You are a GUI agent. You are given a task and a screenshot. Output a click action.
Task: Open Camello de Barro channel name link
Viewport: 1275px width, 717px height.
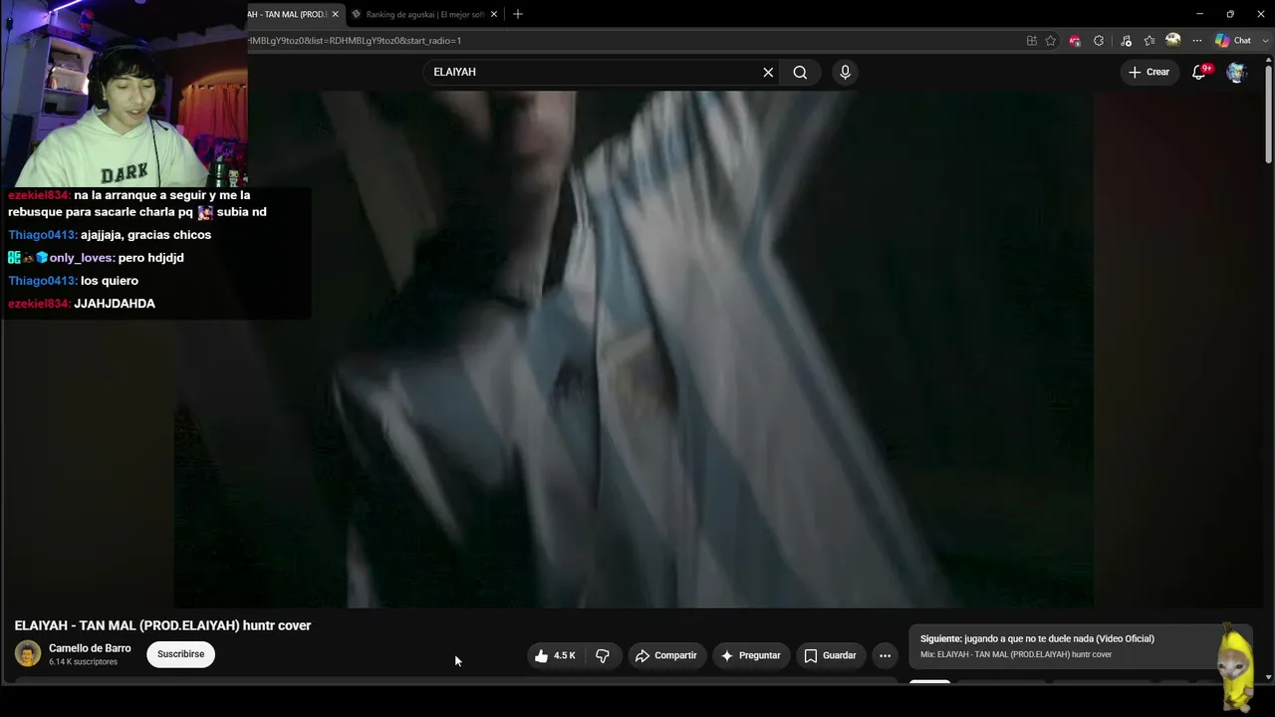90,648
